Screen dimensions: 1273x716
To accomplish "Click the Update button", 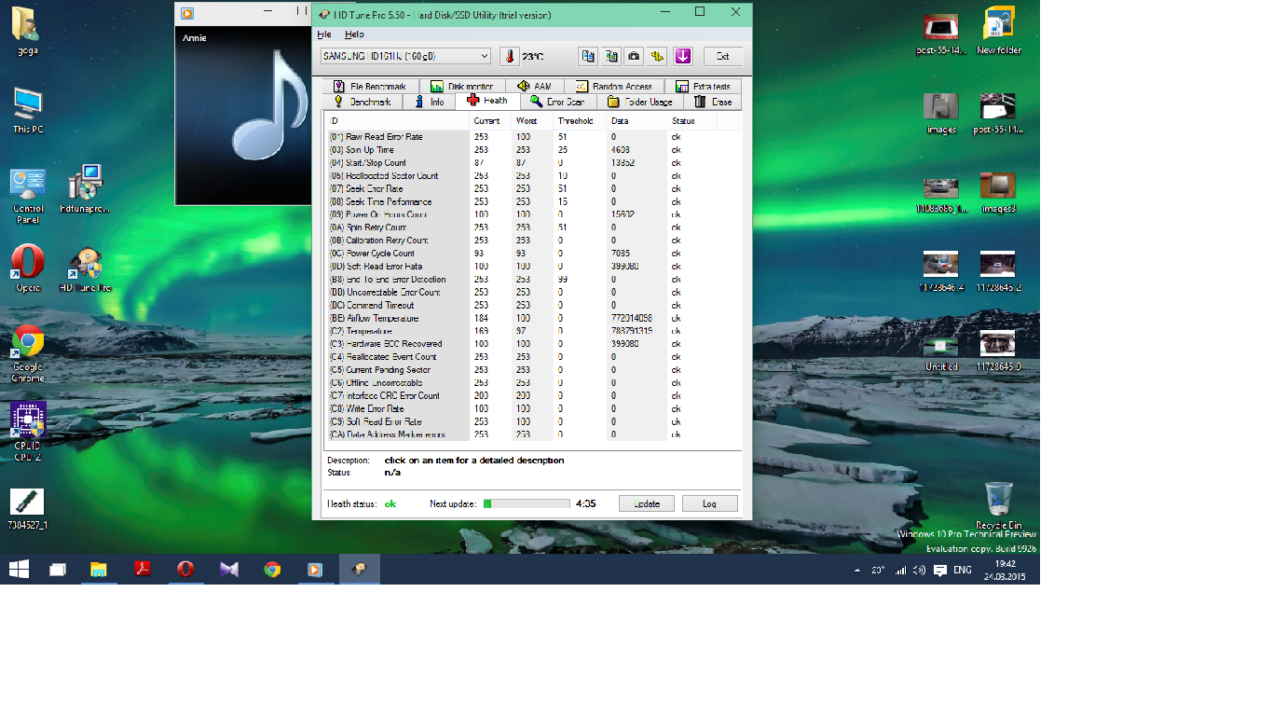I will pyautogui.click(x=646, y=503).
